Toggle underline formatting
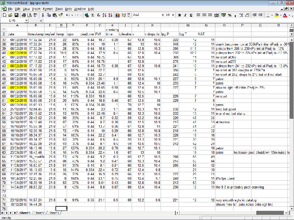 tap(191, 15)
